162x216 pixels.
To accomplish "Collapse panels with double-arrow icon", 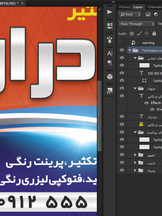I will (x=113, y=2).
